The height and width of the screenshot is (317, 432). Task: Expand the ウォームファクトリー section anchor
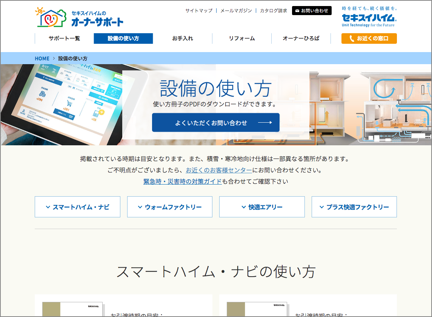[x=170, y=207]
